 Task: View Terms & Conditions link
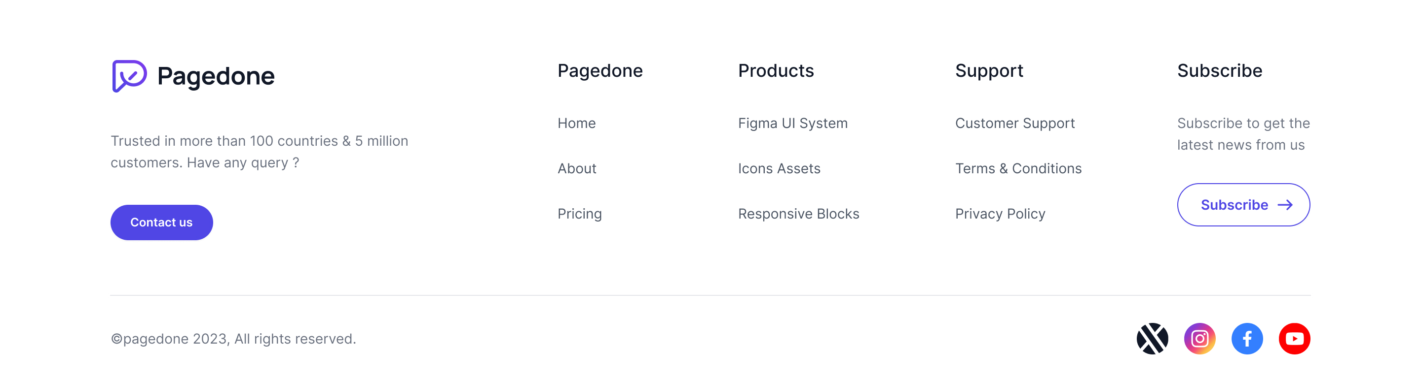pos(1018,168)
